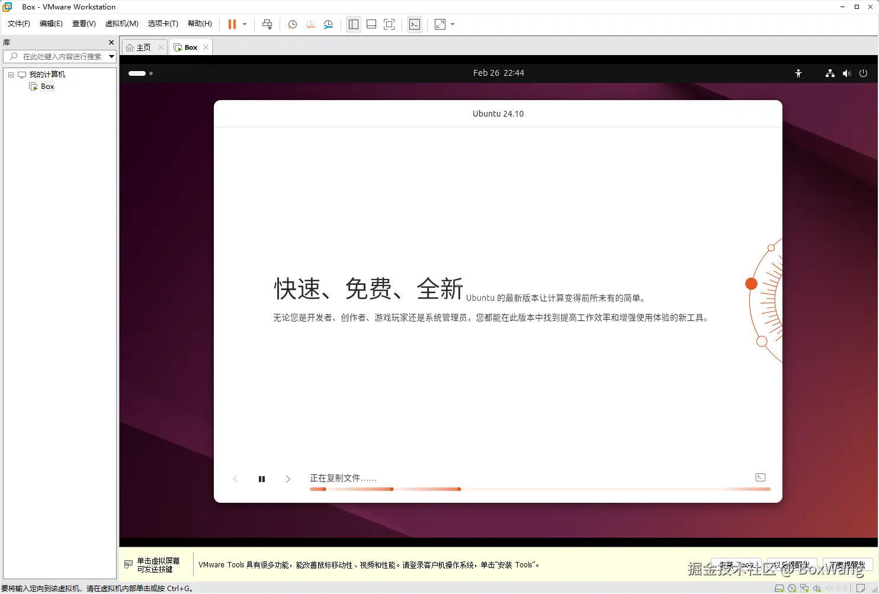Open the Snapshot Manager
The width and height of the screenshot is (879, 594).
click(x=329, y=24)
